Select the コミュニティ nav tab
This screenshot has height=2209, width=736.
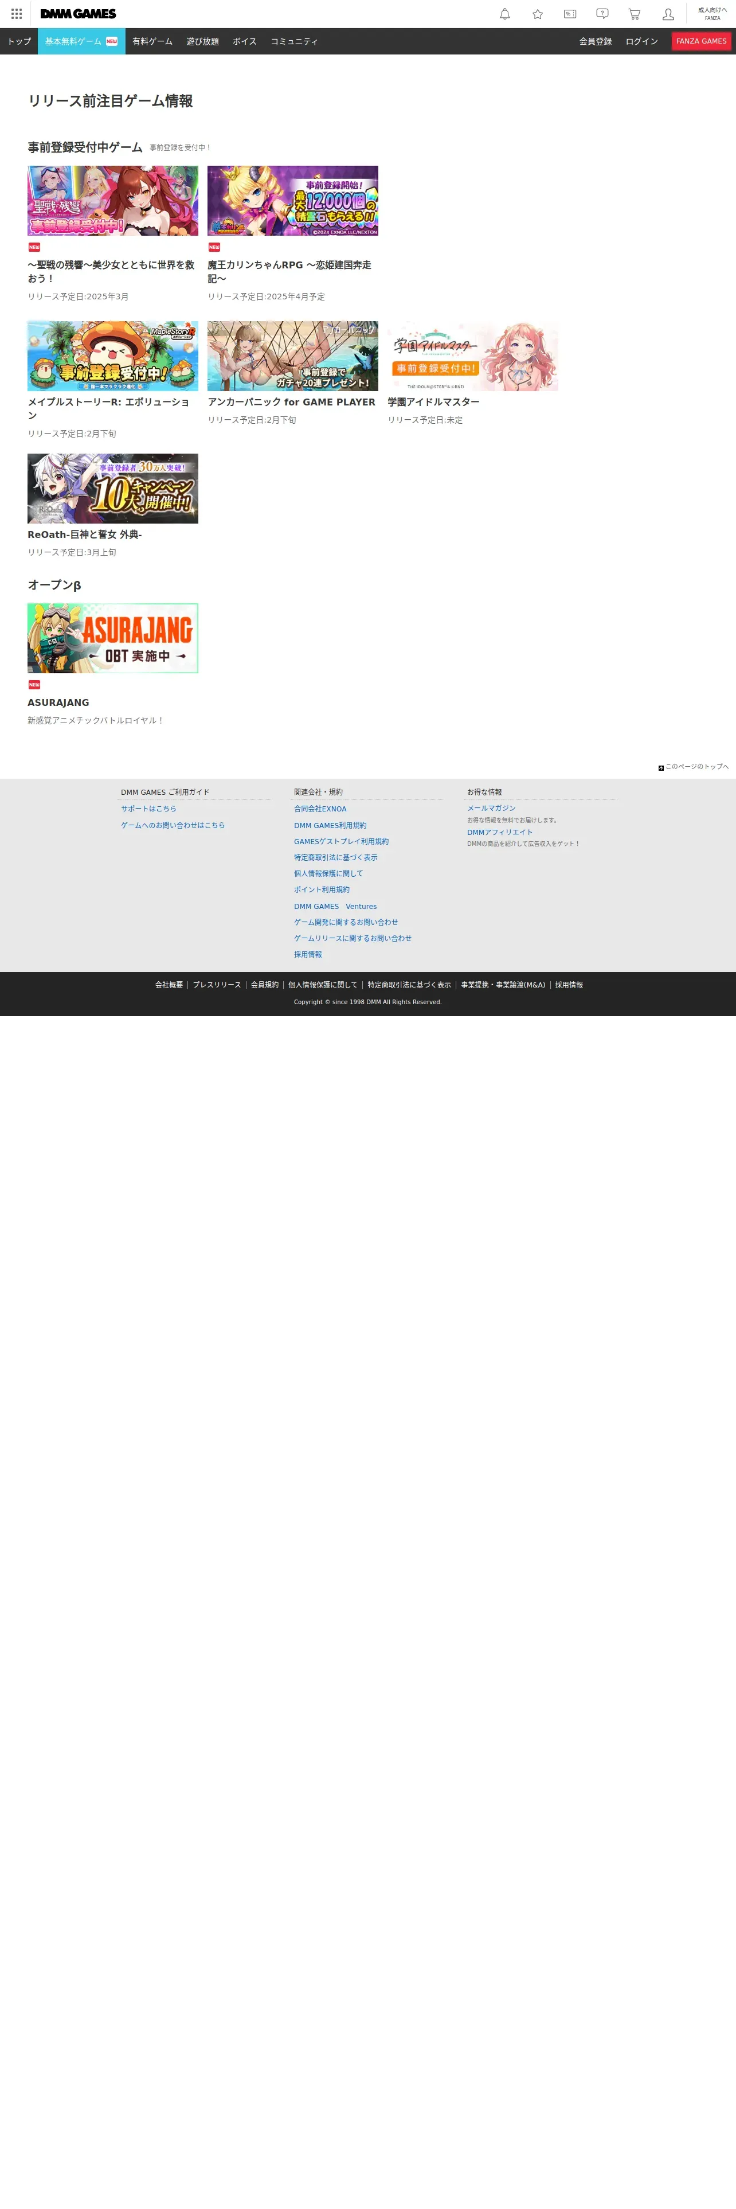(x=294, y=41)
